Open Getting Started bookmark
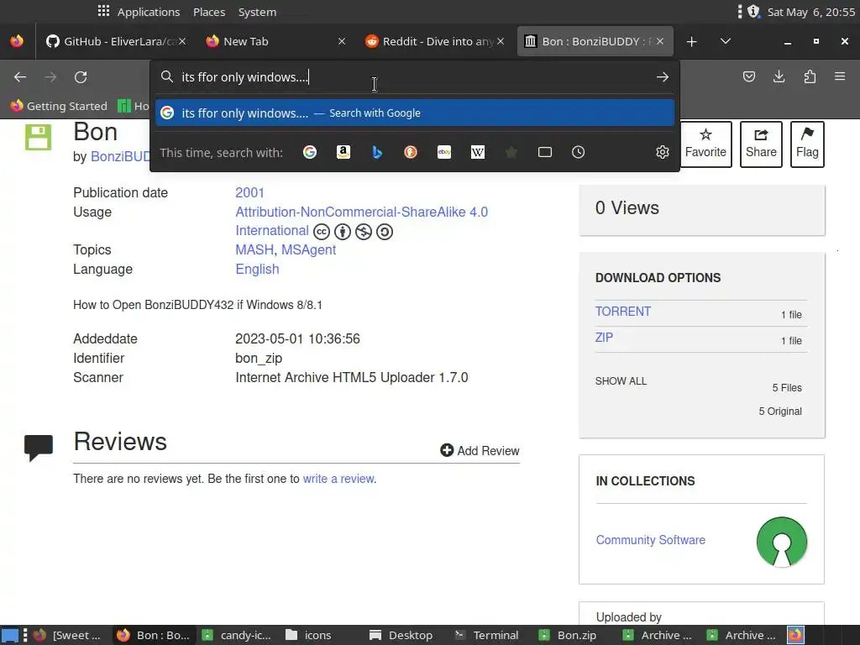Image resolution: width=860 pixels, height=645 pixels. (x=59, y=106)
